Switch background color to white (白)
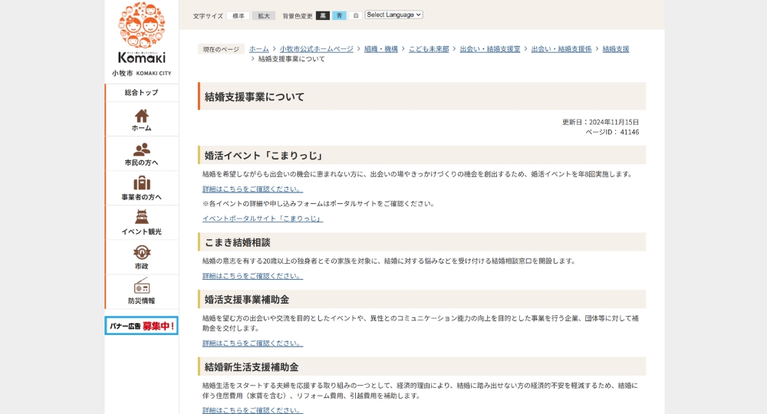This screenshot has width=767, height=414. (356, 15)
